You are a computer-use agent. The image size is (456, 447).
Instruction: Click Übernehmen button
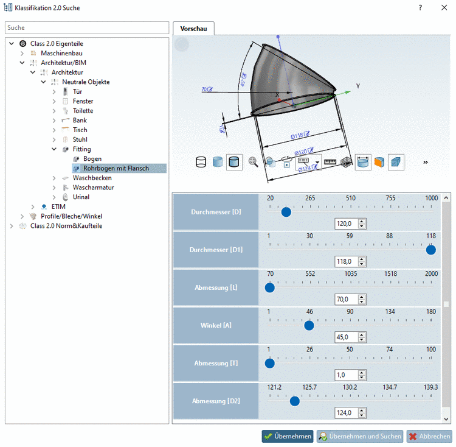pos(288,436)
